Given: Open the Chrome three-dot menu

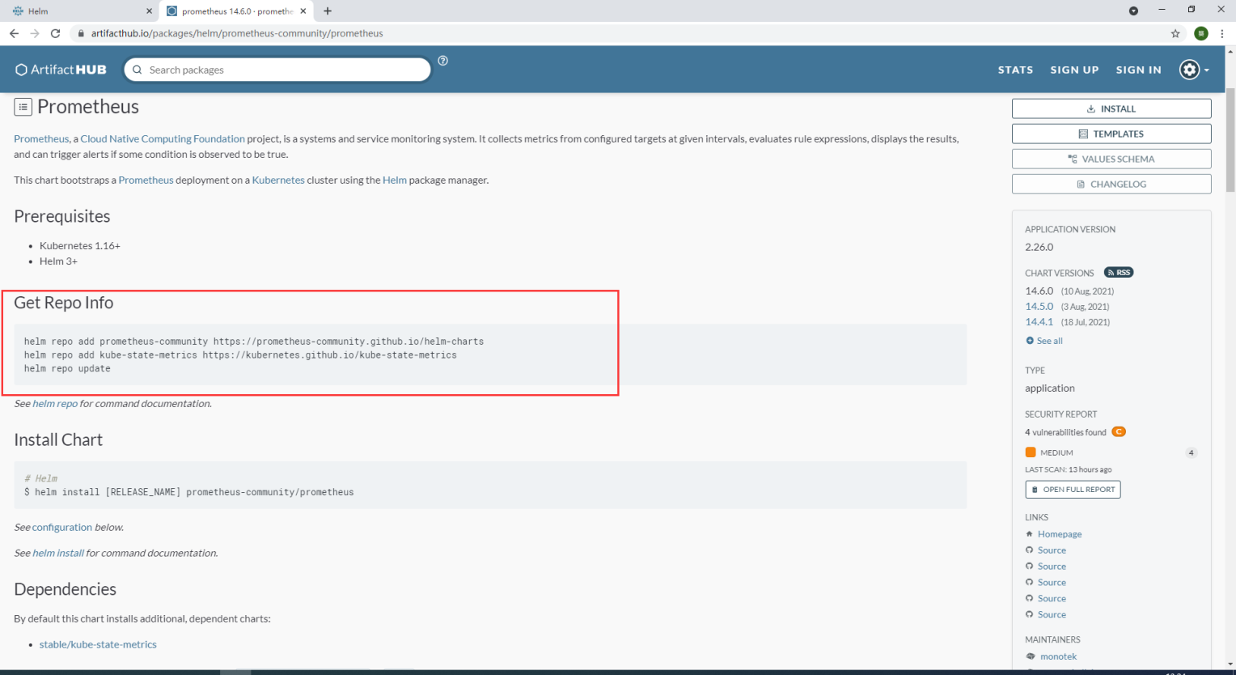Looking at the screenshot, I should (1221, 33).
